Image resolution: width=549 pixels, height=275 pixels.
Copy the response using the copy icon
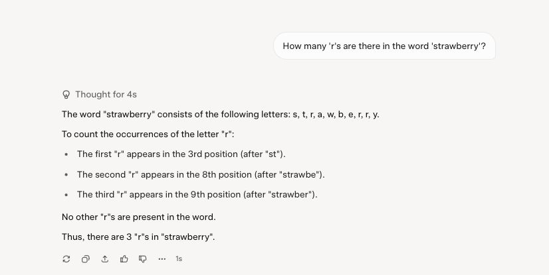coord(86,259)
